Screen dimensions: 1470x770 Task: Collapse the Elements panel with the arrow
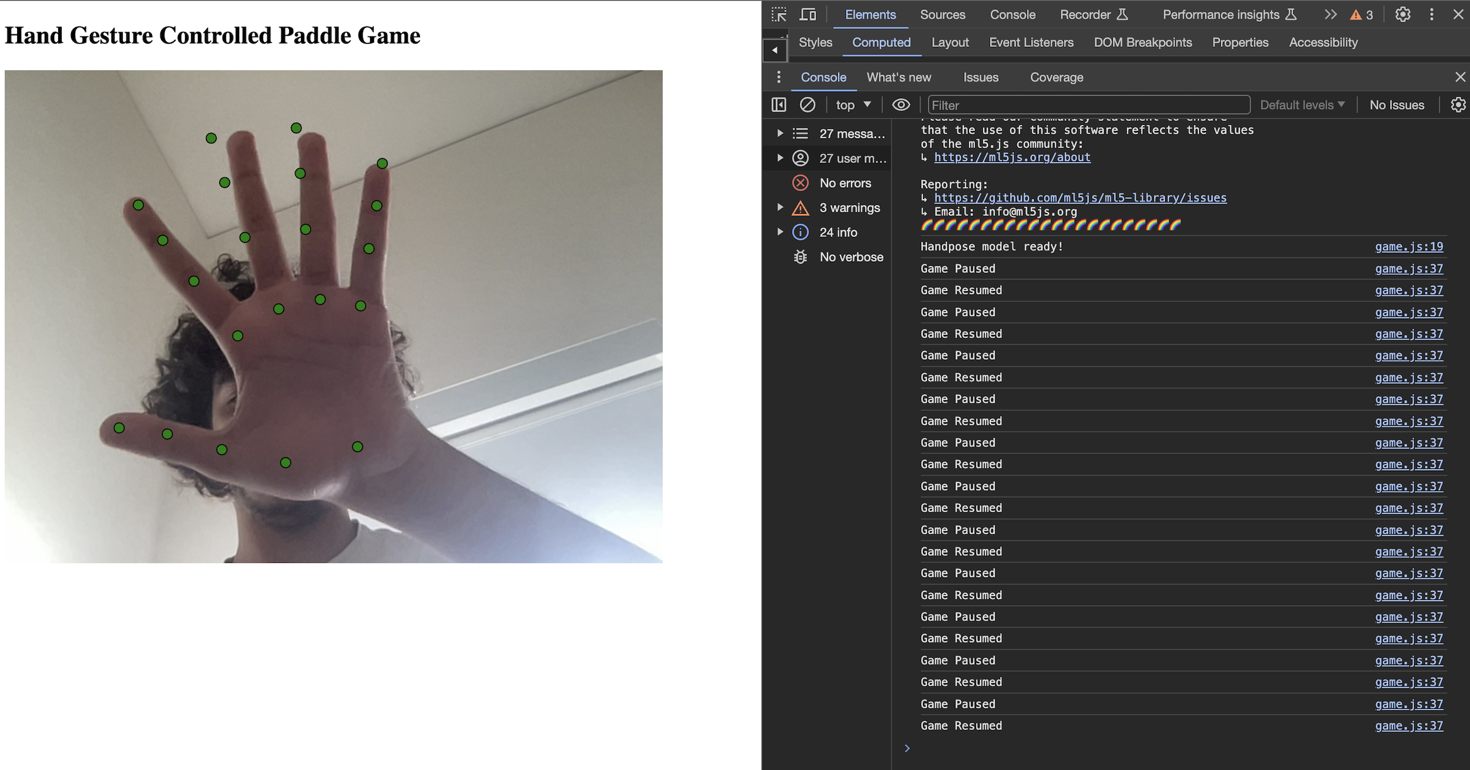click(x=775, y=50)
